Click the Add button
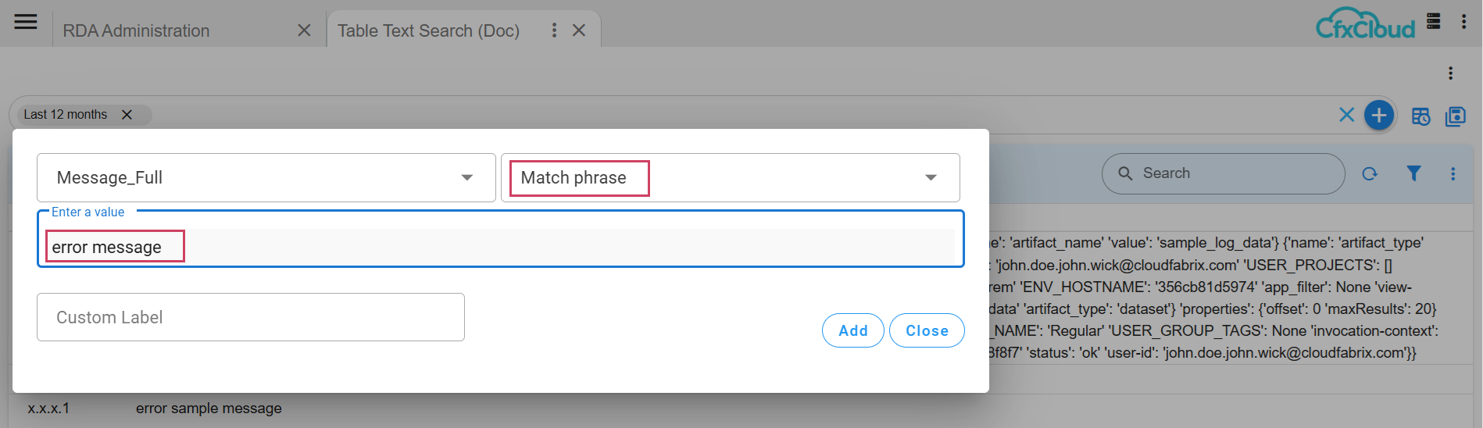 pos(852,330)
